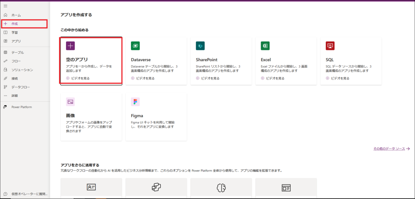Click the Home (ホーム) house icon
Image resolution: width=415 pixels, height=199 pixels.
pyautogui.click(x=5, y=15)
